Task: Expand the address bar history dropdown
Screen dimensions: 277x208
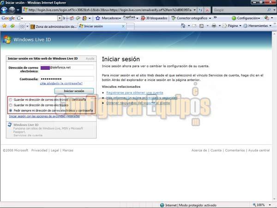Action: pos(194,10)
